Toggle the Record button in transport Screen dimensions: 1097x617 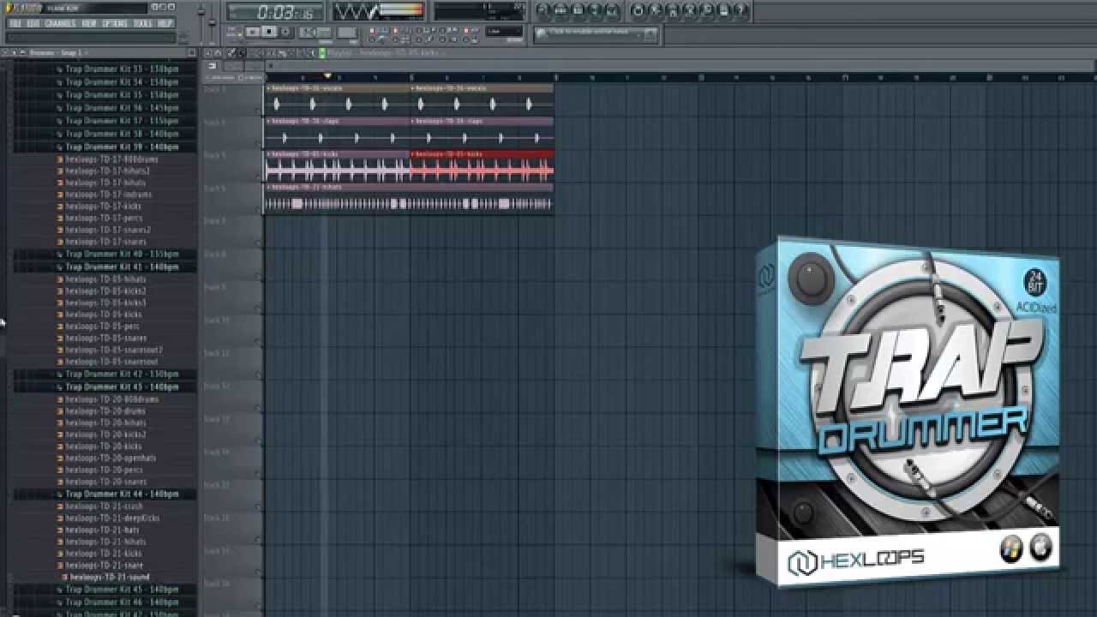(x=285, y=32)
